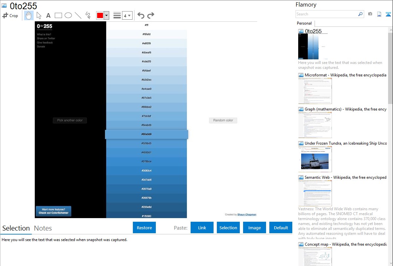Image resolution: width=393 pixels, height=266 pixels.
Task: Activate the hand pan tool
Action: pyautogui.click(x=29, y=15)
